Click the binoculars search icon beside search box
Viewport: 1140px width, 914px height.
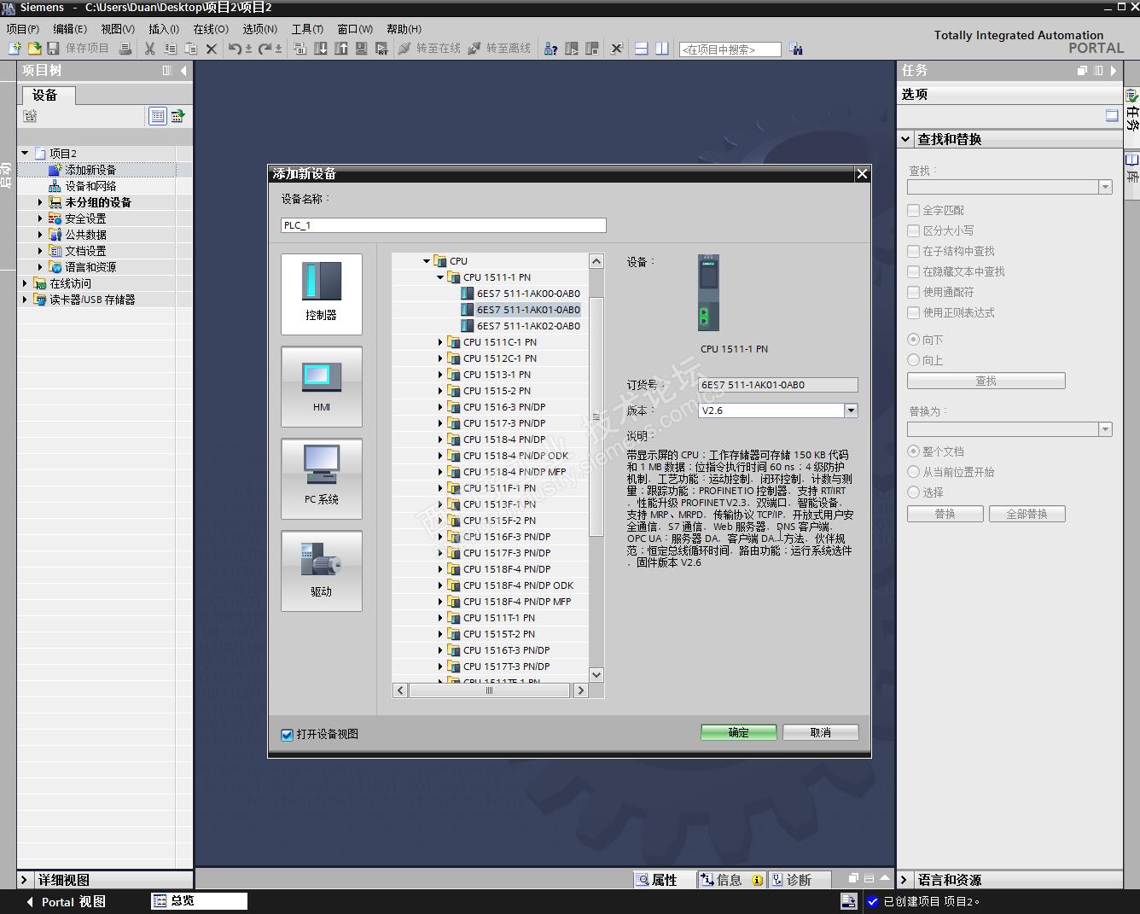point(796,49)
